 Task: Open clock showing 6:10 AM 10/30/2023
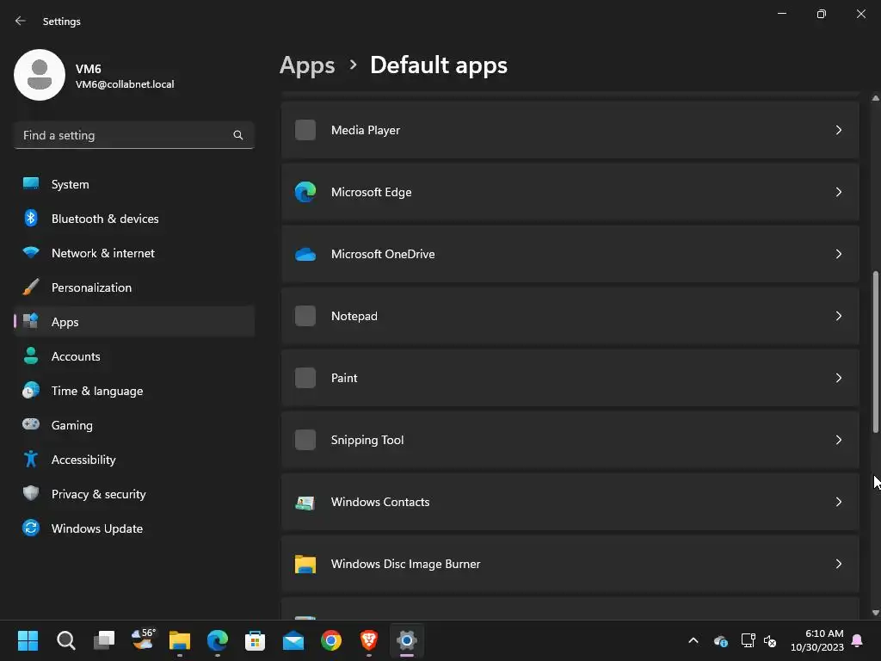coord(817,640)
